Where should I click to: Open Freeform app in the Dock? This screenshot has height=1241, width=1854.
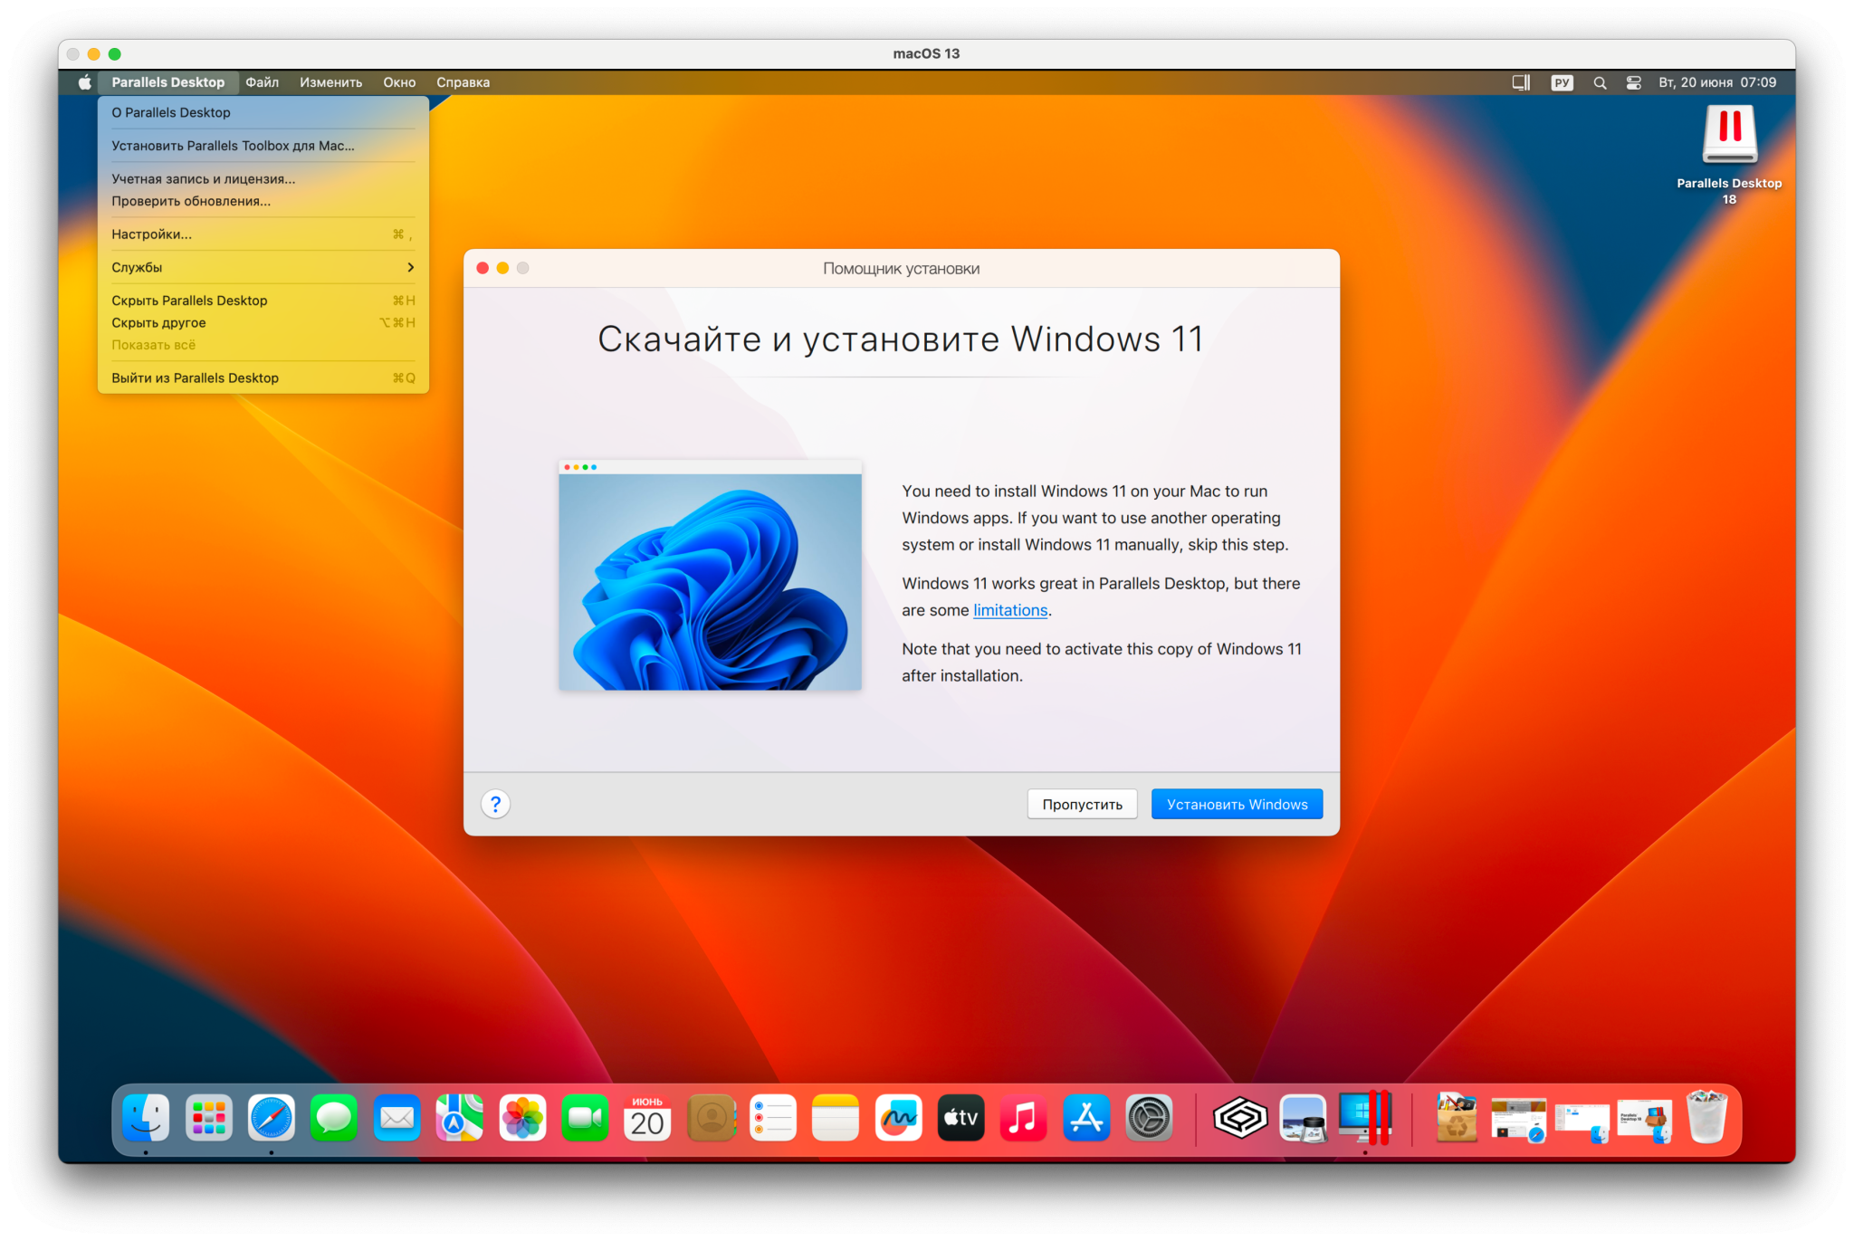(898, 1119)
